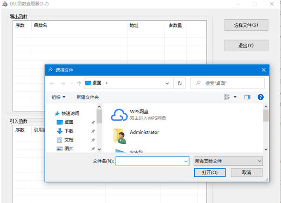281x203 pixels.
Task: Click the 选择文件(S) button in DLL viewer
Action: [x=246, y=25]
